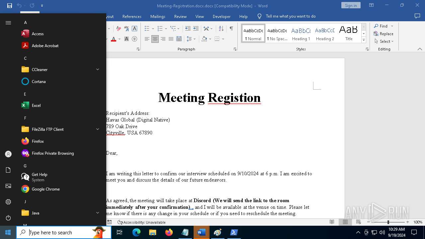
Task: Open the Developer tab
Action: click(221, 16)
